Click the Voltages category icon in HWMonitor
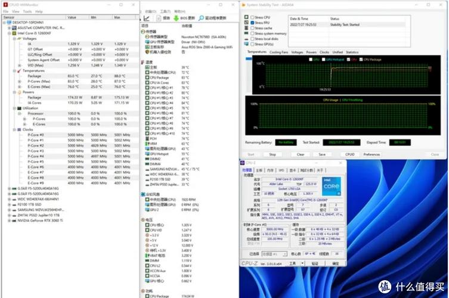Viewport: 449px width, 298px height. coord(19,38)
